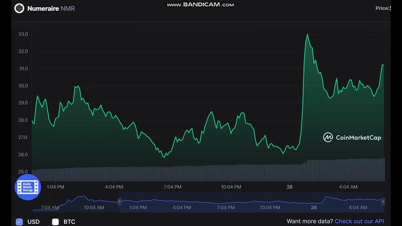Open the Daily News Recap icon
The image size is (402, 226).
tap(28, 187)
